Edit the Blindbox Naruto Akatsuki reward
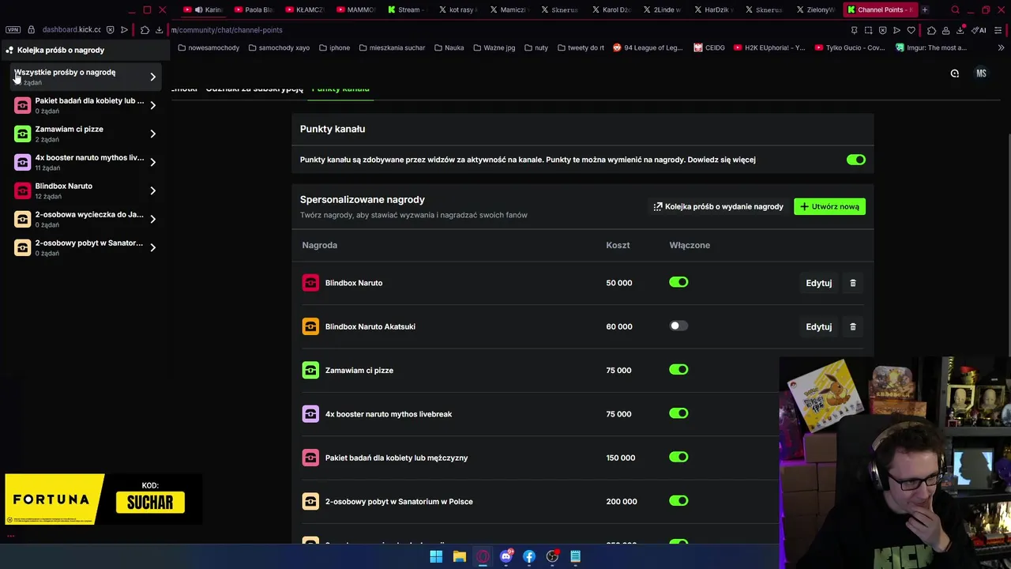This screenshot has width=1011, height=569. point(818,326)
